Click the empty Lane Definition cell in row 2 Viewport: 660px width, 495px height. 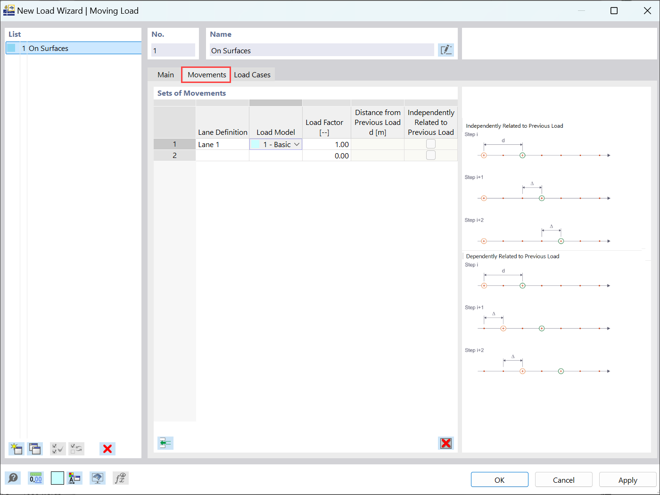click(223, 156)
